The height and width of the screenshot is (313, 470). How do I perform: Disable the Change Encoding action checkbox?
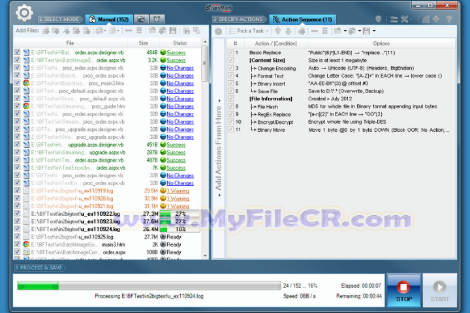(x=230, y=68)
